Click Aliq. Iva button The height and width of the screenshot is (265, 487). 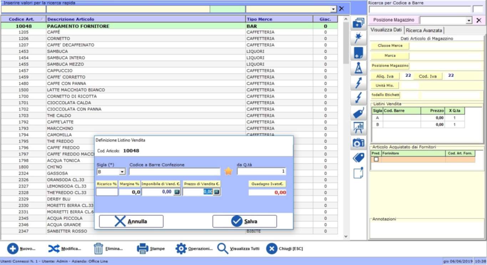click(385, 76)
